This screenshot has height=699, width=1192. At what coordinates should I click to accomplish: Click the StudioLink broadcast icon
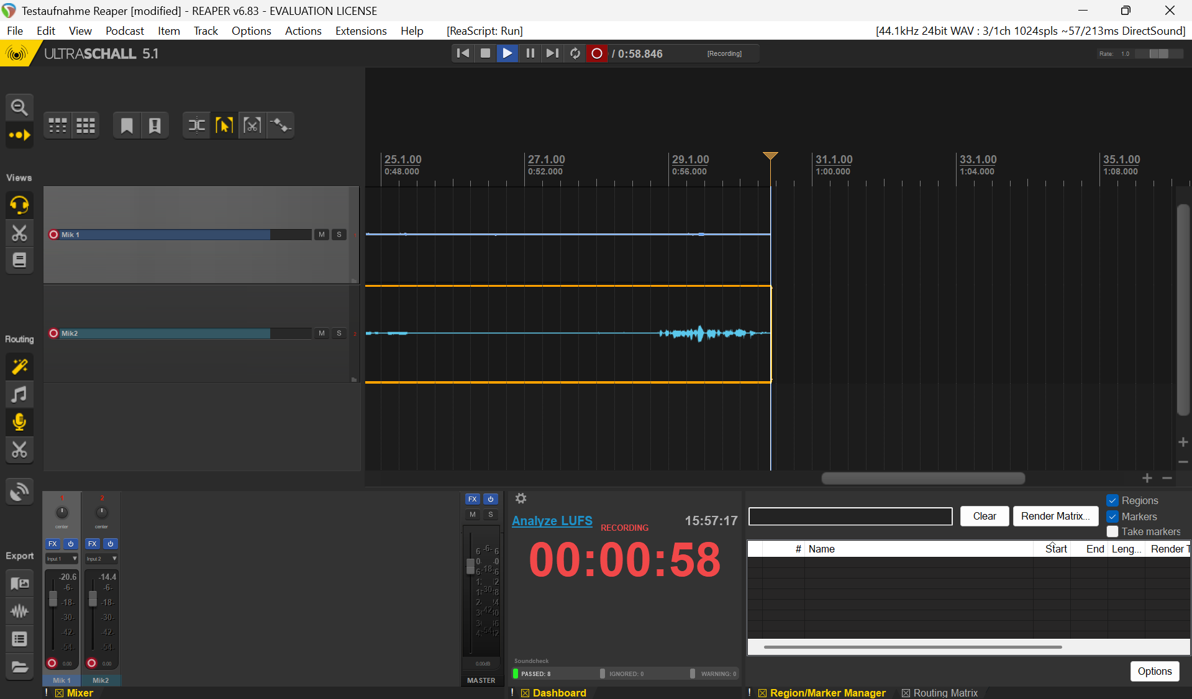click(x=19, y=492)
